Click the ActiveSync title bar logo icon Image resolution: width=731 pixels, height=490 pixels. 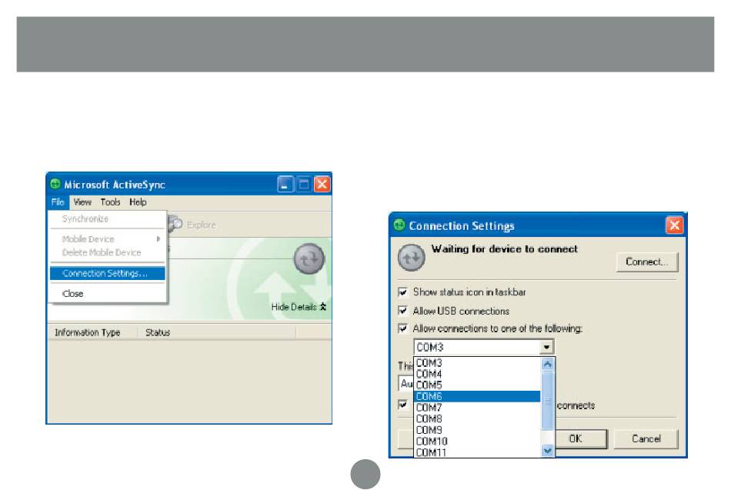[x=55, y=184]
